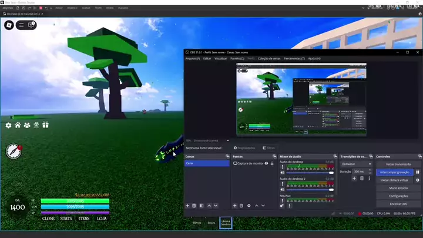Click the in-game home icon
Image resolution: width=423 pixels, height=238 pixels.
(18, 125)
